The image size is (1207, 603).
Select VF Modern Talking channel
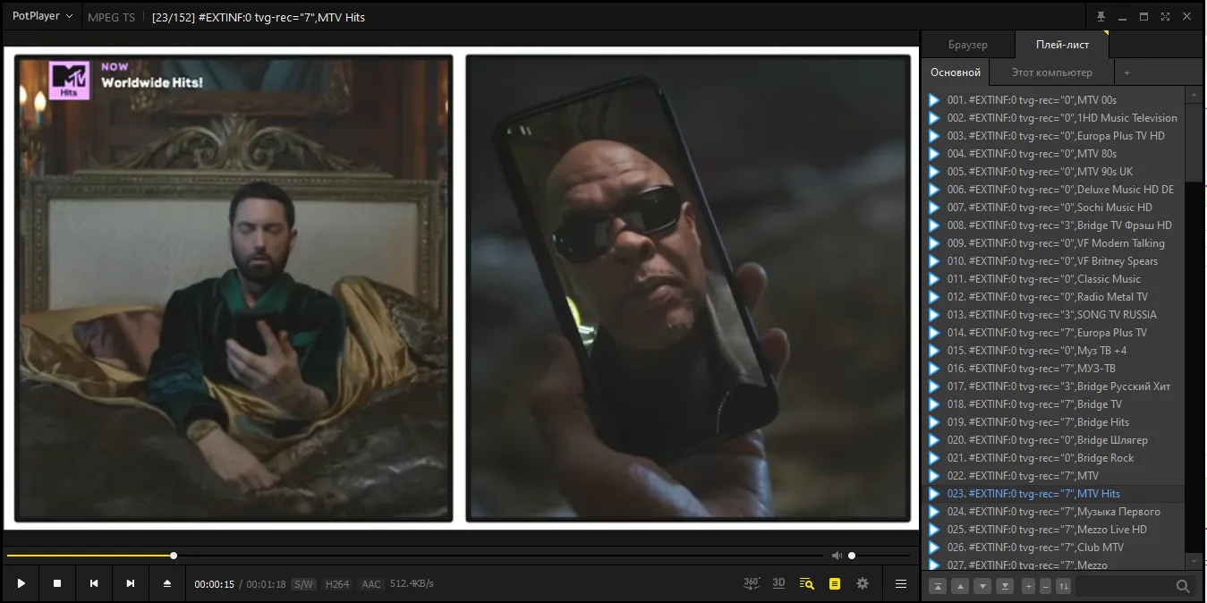[1053, 243]
